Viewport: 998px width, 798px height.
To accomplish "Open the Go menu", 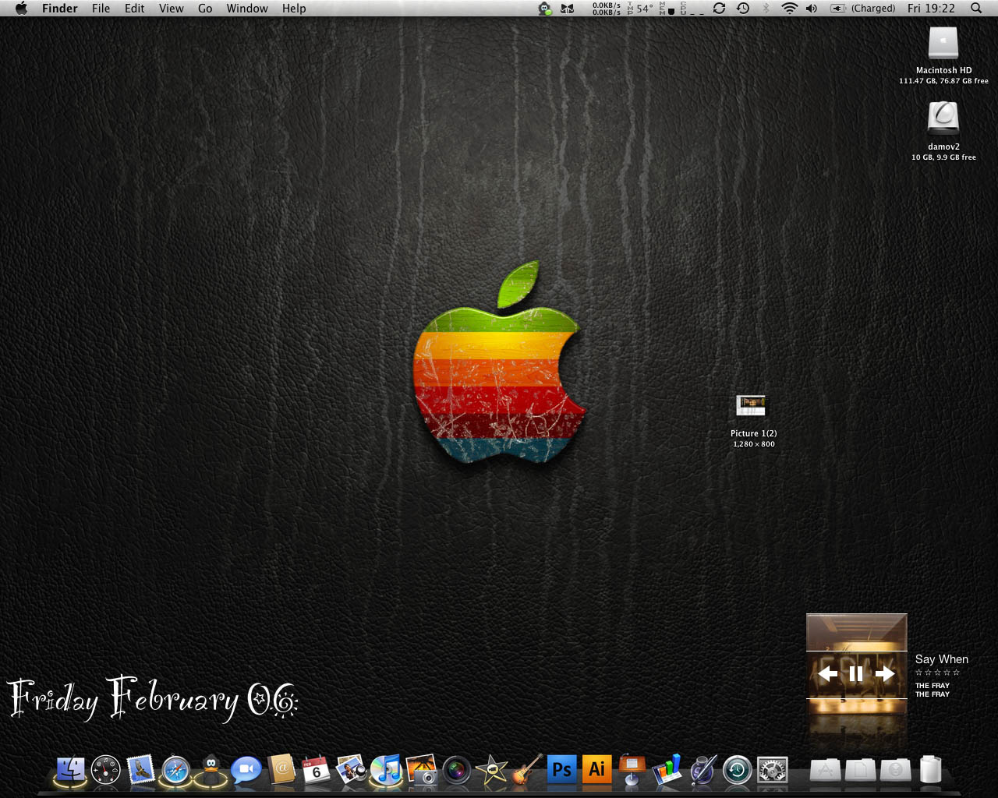I will 205,9.
